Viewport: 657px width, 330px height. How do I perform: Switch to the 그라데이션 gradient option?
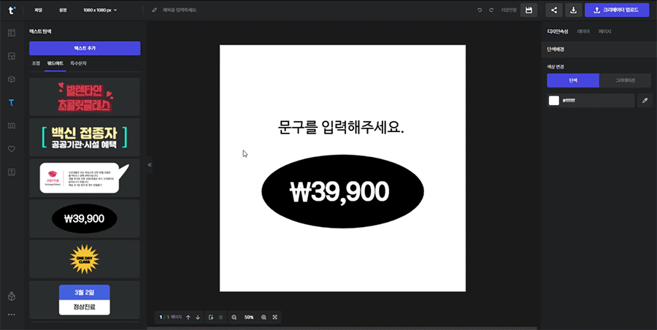pos(625,80)
